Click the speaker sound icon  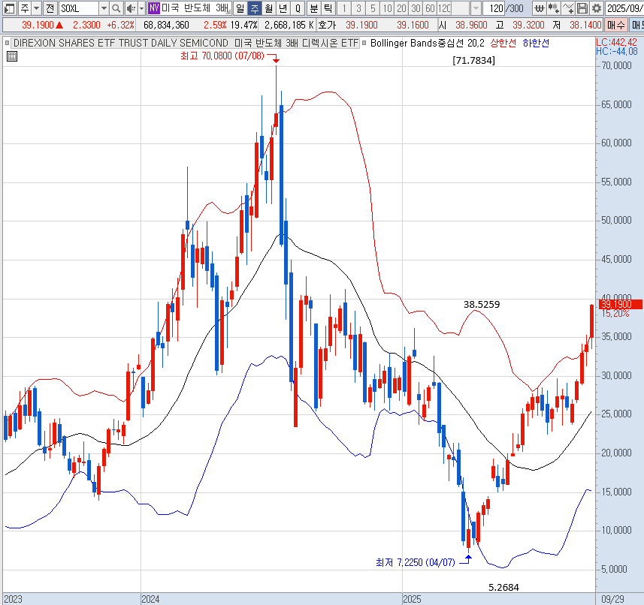pyautogui.click(x=130, y=8)
